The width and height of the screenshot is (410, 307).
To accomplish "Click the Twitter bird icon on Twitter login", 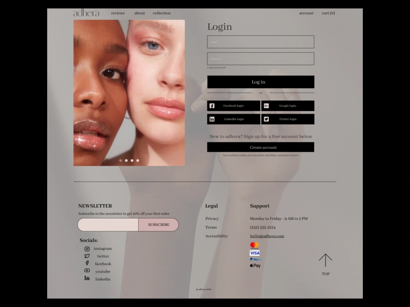I will (266, 119).
